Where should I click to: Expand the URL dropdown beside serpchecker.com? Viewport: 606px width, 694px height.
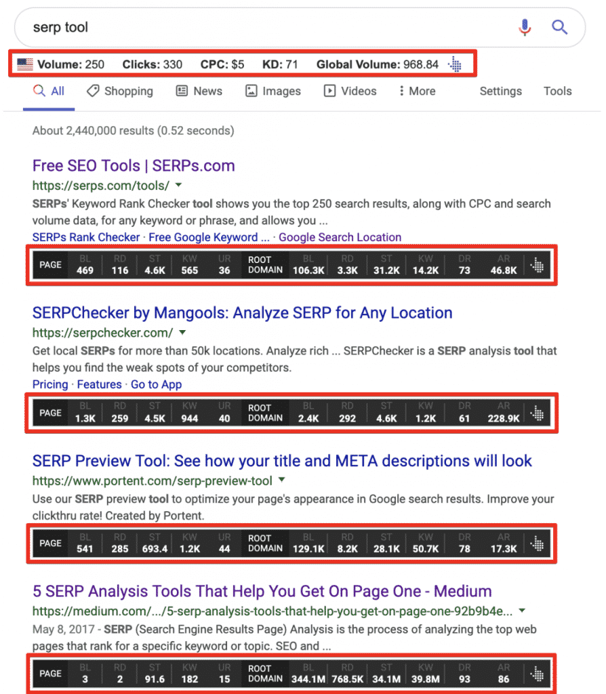pyautogui.click(x=182, y=333)
